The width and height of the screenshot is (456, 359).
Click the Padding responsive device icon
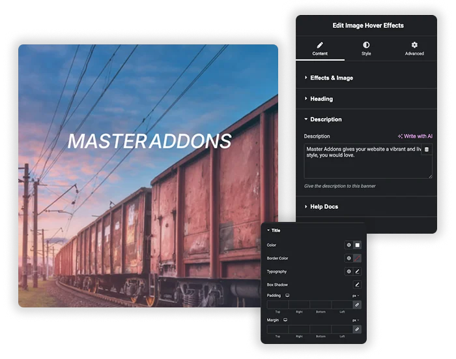pyautogui.click(x=287, y=296)
